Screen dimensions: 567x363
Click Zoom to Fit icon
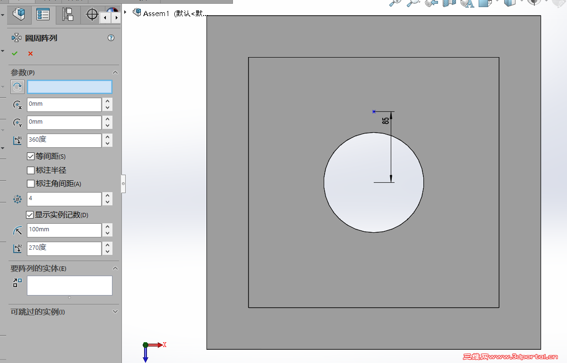395,2
